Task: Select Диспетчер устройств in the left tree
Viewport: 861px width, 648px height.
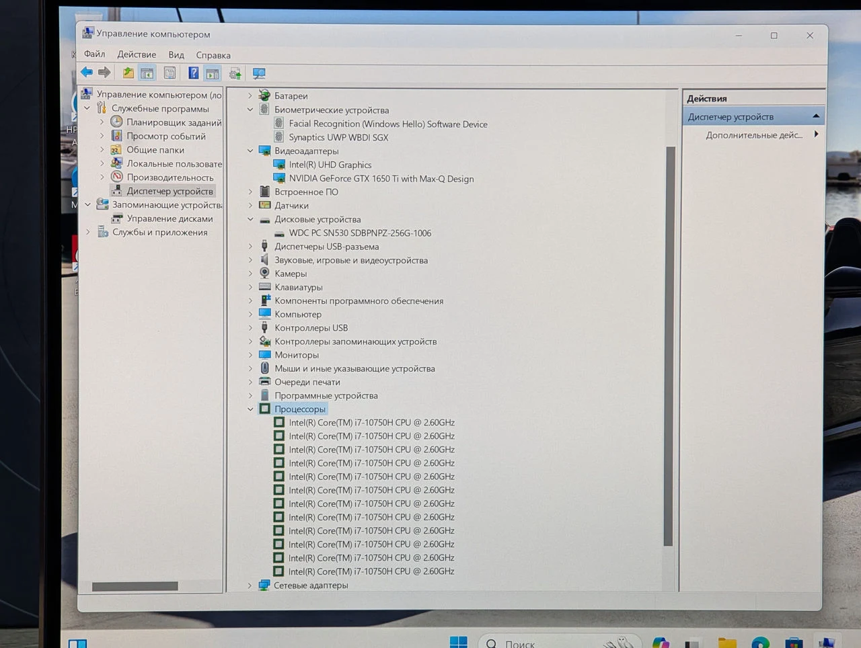Action: [x=170, y=191]
